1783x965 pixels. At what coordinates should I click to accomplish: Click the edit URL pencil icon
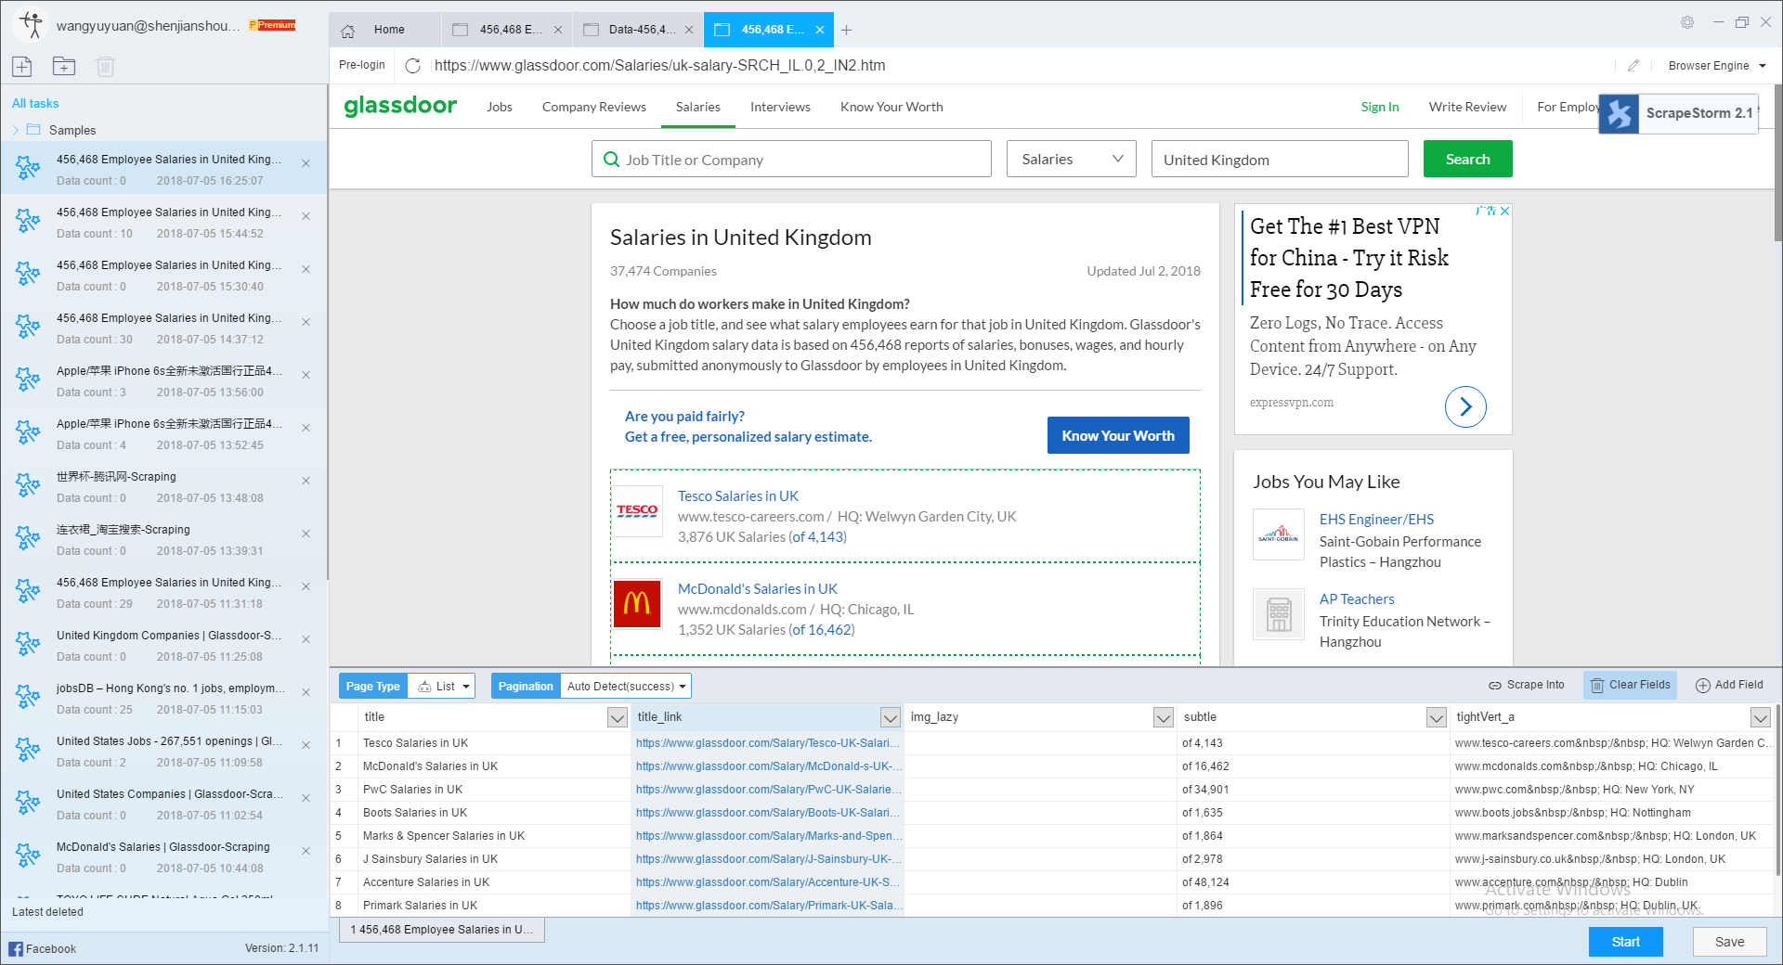[1633, 65]
